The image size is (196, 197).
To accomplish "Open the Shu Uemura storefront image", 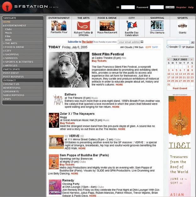I will tap(157, 25).
